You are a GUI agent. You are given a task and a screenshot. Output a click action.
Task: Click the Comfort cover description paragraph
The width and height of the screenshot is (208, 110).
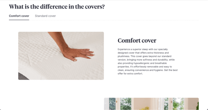point(148,61)
